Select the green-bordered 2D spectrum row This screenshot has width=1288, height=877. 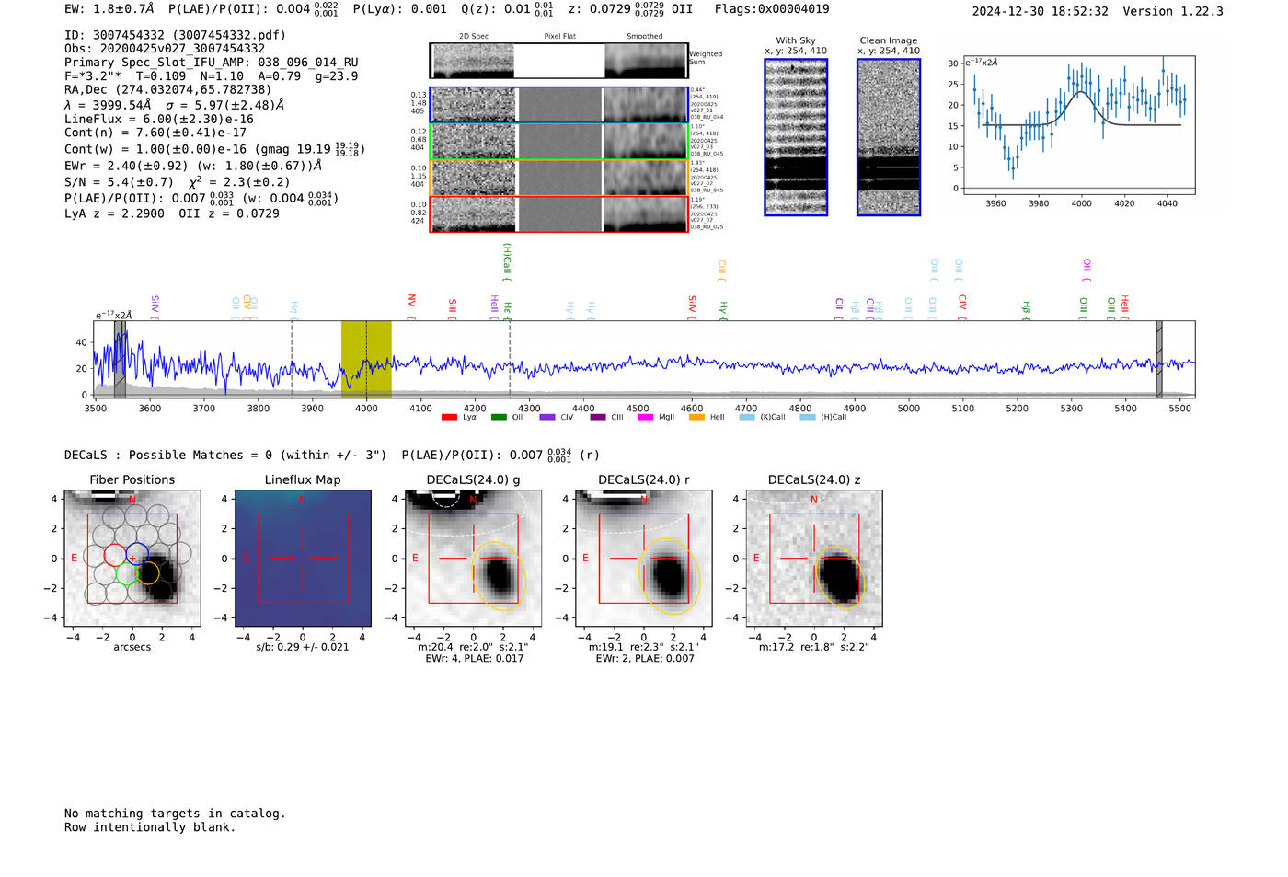pyautogui.click(x=560, y=142)
